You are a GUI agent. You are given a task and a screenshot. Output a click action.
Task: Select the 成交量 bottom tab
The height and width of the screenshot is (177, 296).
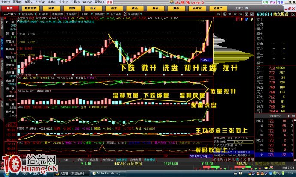[x=94, y=160]
